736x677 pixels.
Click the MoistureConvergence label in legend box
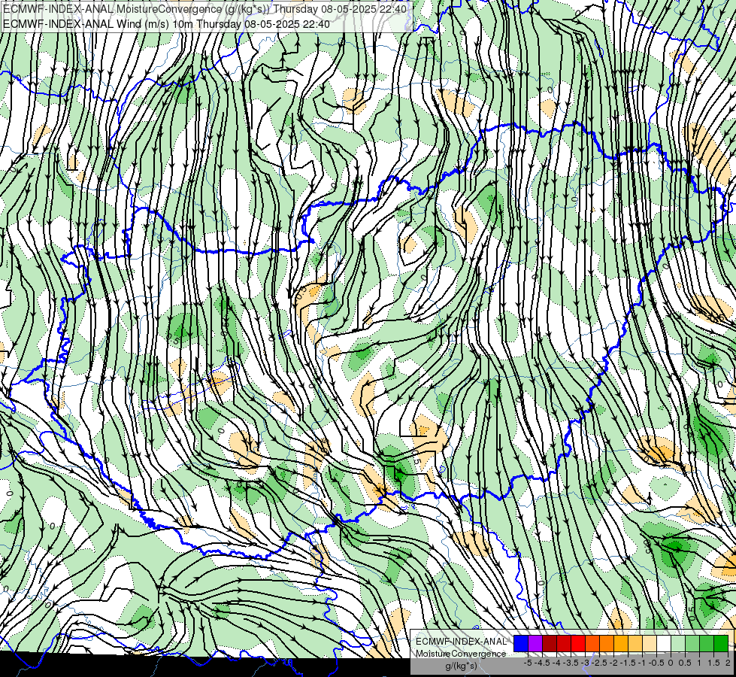(x=461, y=654)
